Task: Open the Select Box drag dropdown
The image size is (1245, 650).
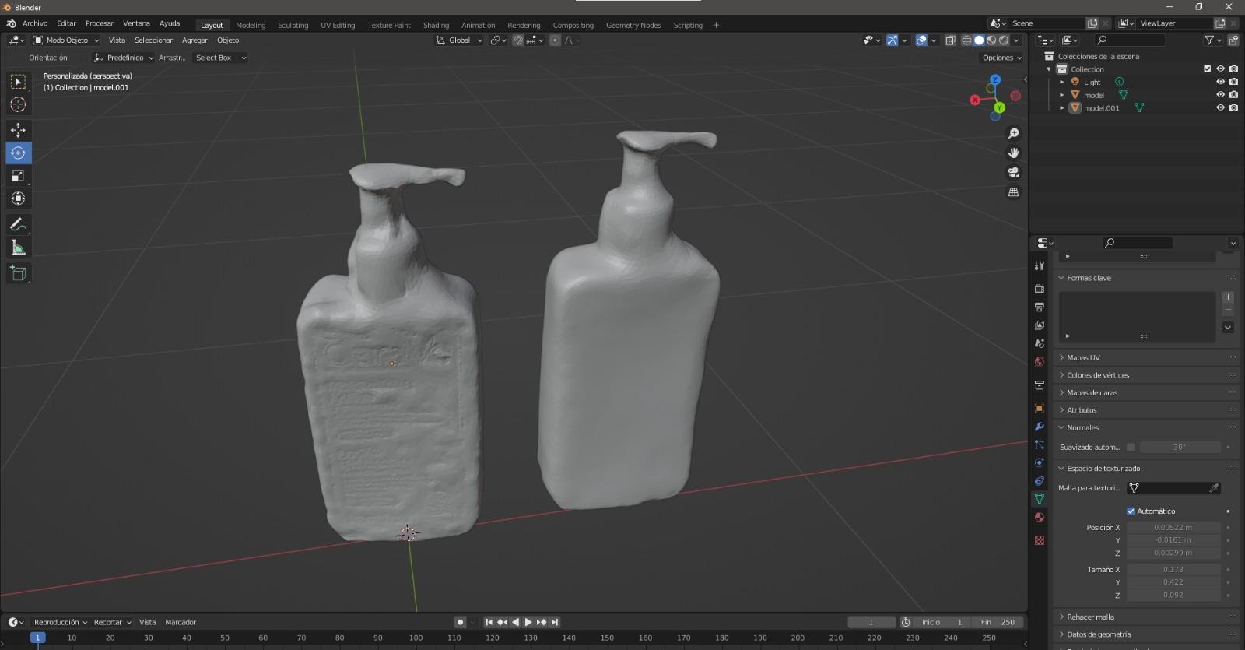Action: tap(220, 58)
